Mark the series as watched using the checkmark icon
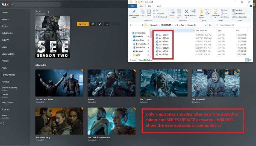 tap(93, 24)
